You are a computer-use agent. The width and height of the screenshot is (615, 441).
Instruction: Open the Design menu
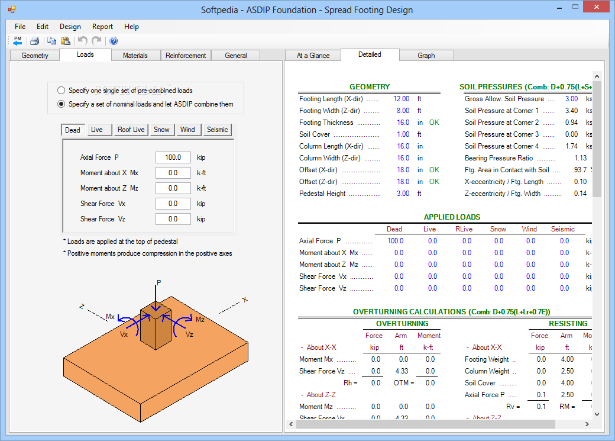70,27
